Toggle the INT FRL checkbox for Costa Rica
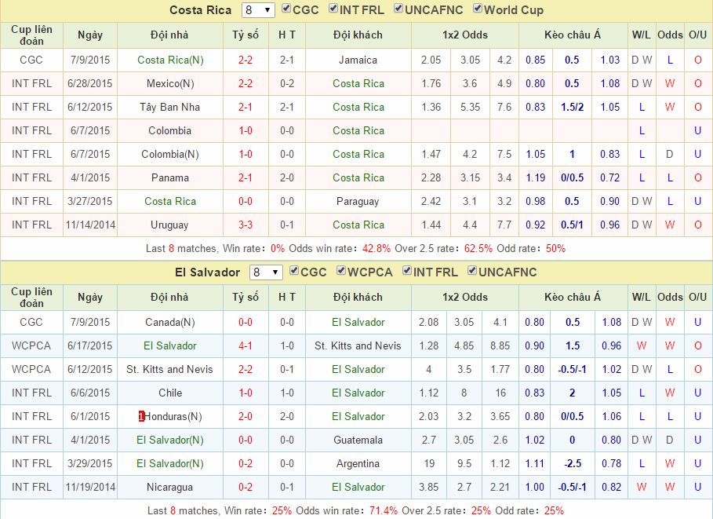 point(333,8)
